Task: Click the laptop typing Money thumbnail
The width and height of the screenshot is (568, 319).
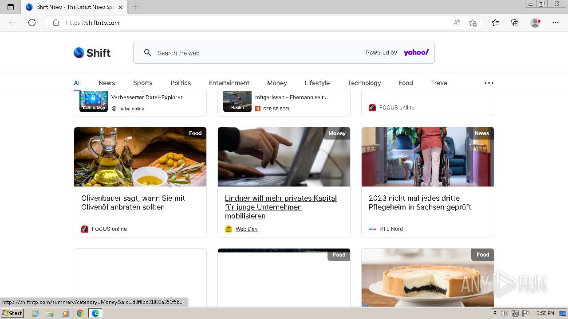Action: (x=284, y=157)
